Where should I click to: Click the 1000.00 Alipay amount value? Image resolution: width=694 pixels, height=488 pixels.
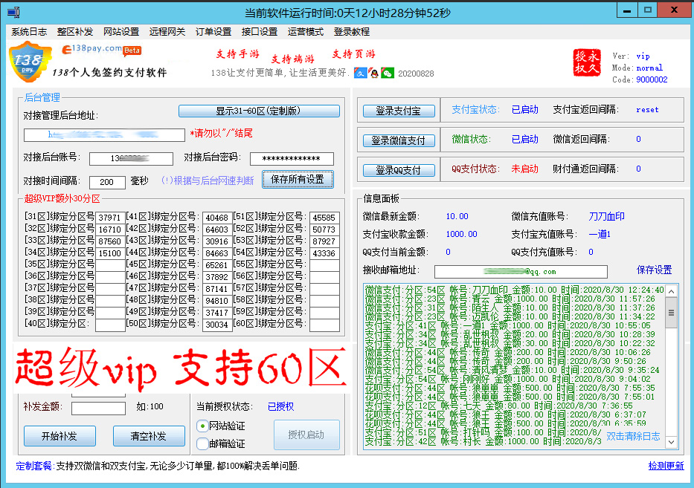(462, 234)
